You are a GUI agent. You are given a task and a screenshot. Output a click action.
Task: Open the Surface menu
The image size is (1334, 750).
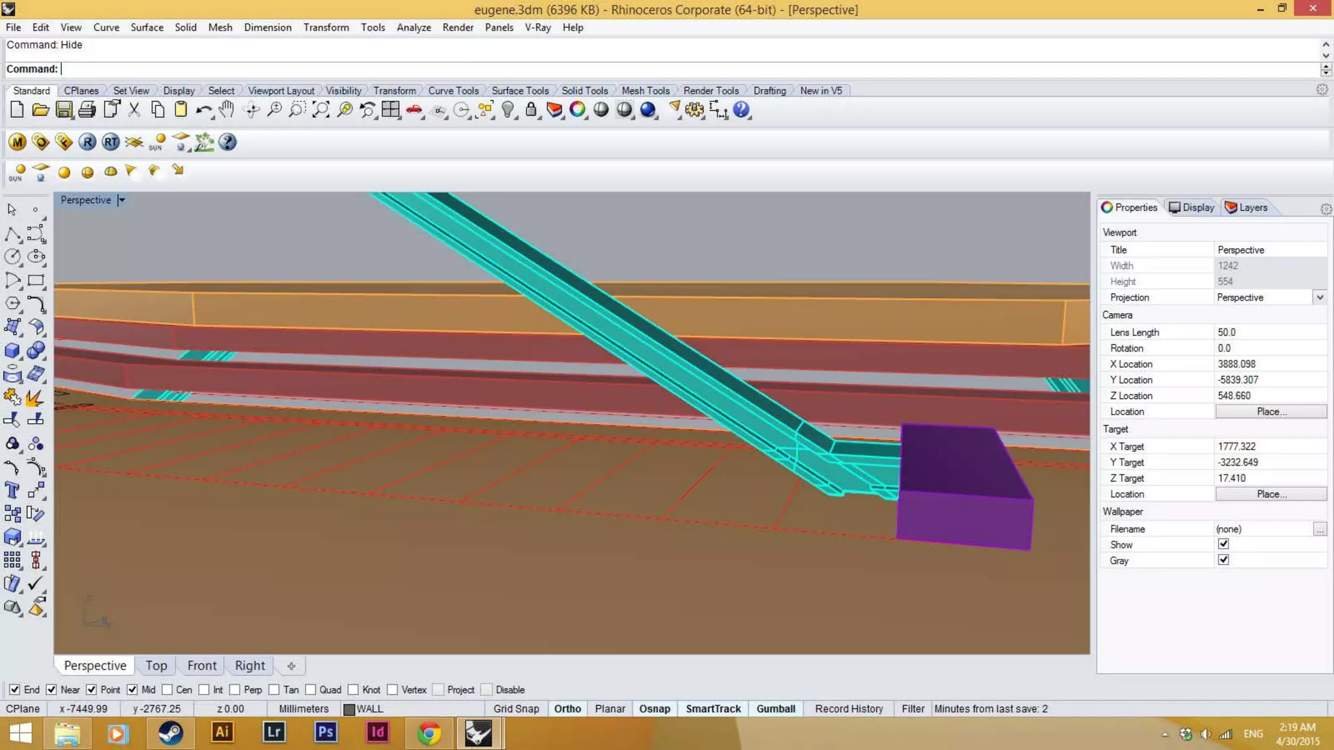coord(147,27)
